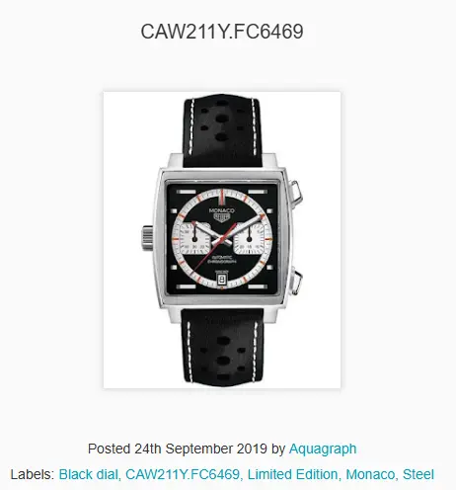Click the upper chronograph pusher on watch

click(x=295, y=192)
